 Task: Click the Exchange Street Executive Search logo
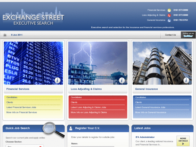coord(33,16)
